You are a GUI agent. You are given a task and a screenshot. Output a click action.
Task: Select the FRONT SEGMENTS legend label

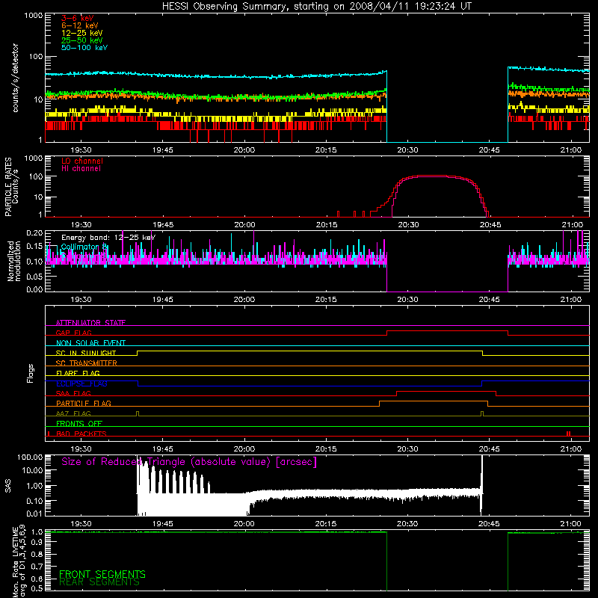pyautogui.click(x=102, y=574)
